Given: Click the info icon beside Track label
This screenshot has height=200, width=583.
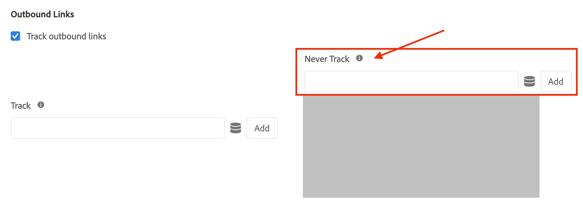Looking at the screenshot, I should click(41, 105).
